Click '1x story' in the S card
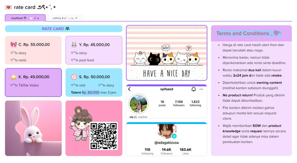The width and height of the screenshot is (297, 163). click(108, 85)
